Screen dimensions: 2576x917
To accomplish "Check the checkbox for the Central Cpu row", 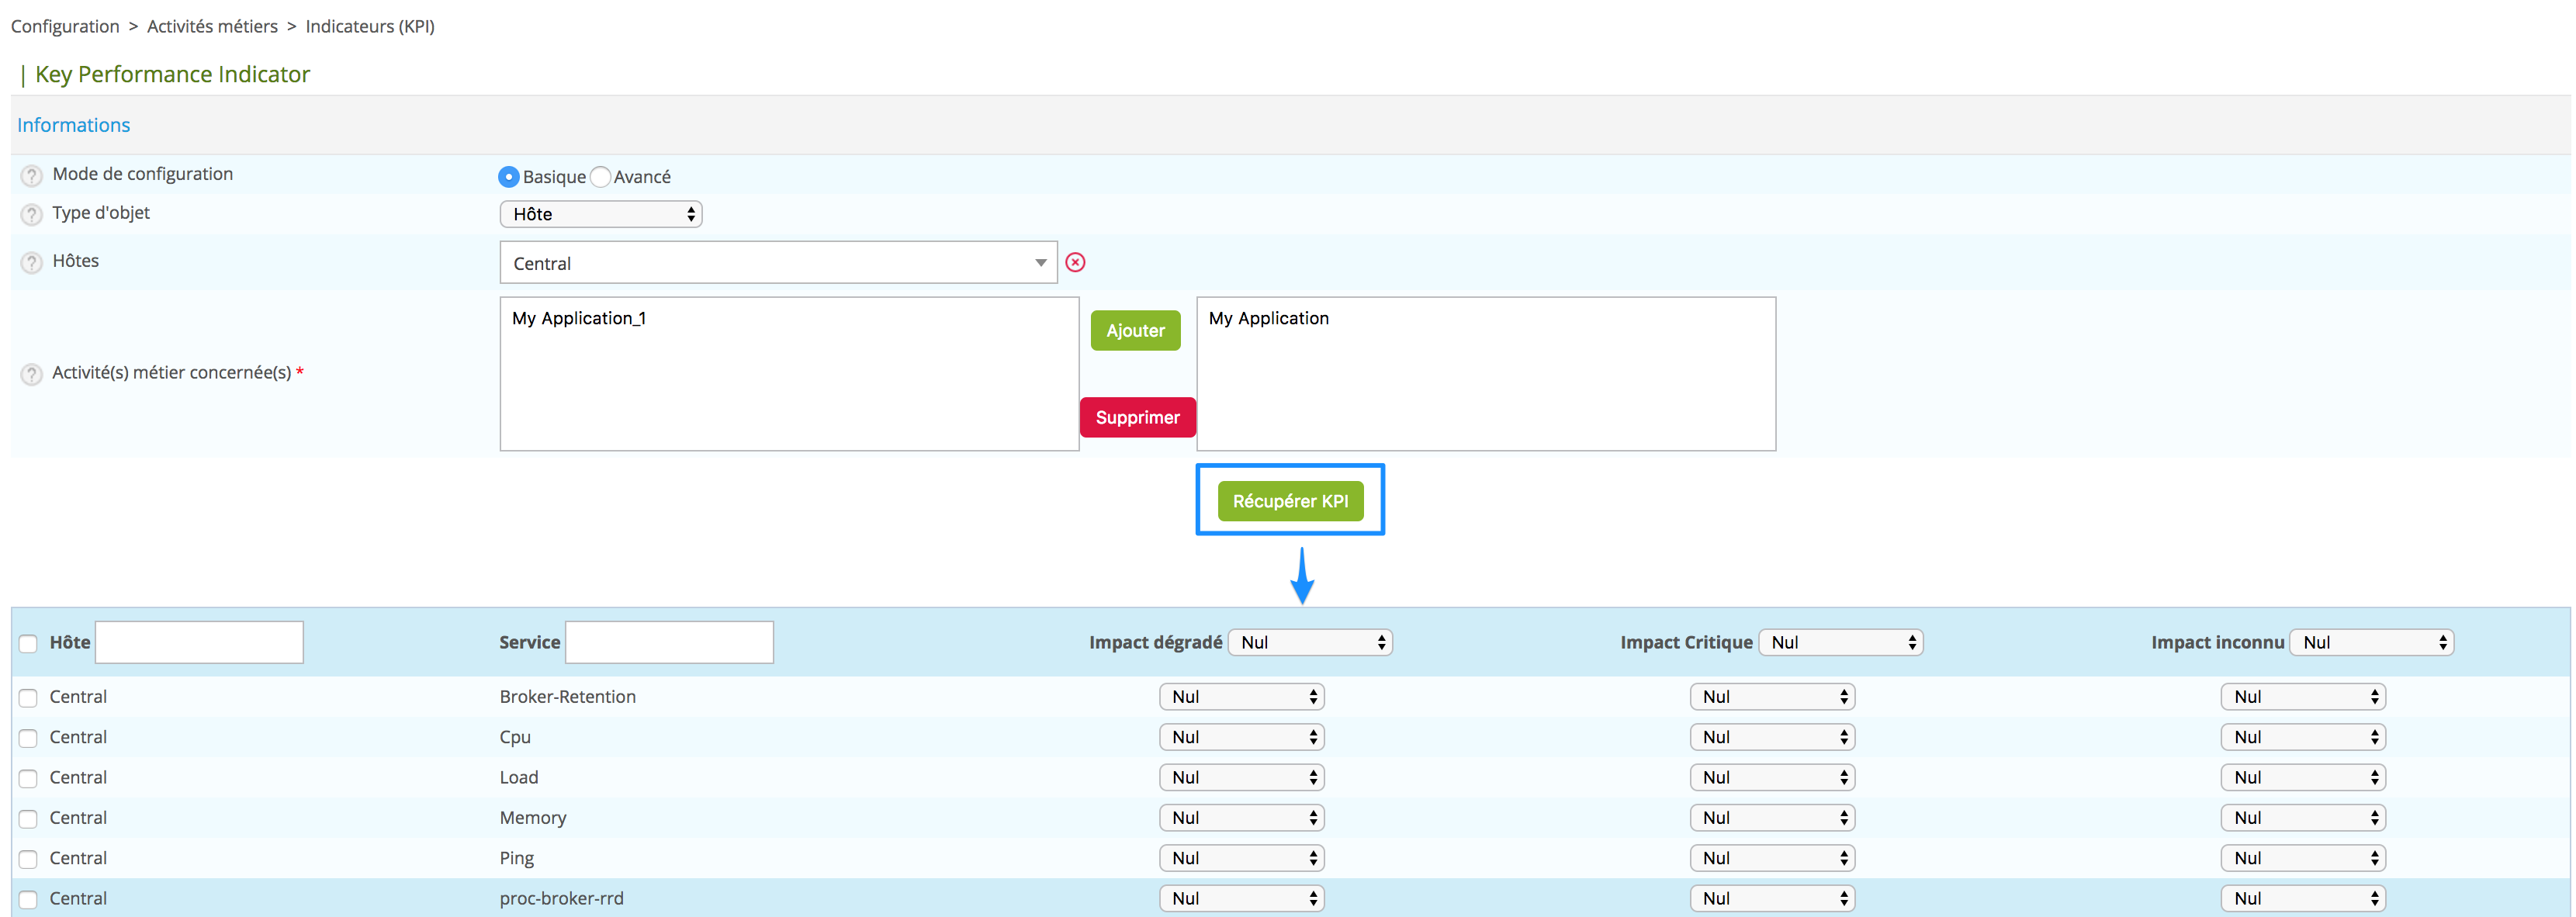I will coord(28,737).
